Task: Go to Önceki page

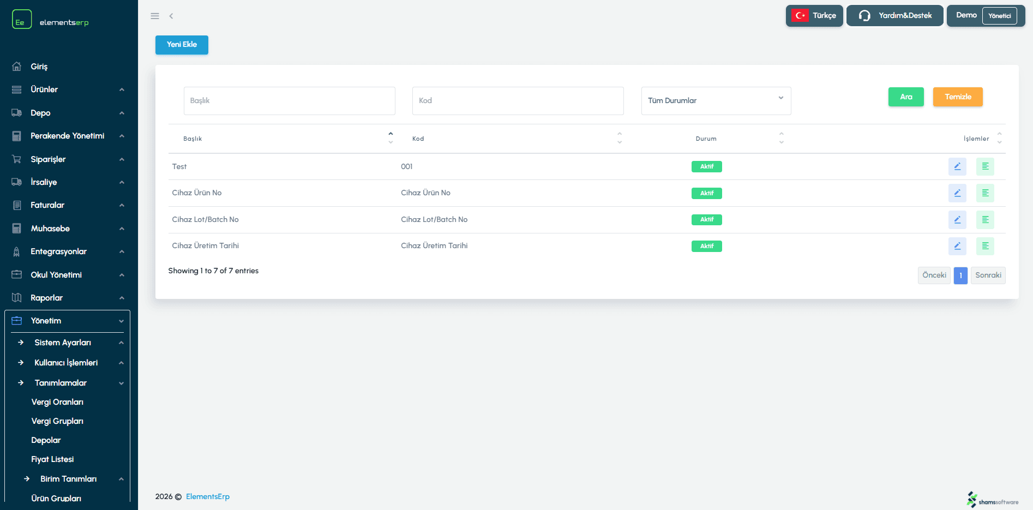Action: (x=934, y=275)
